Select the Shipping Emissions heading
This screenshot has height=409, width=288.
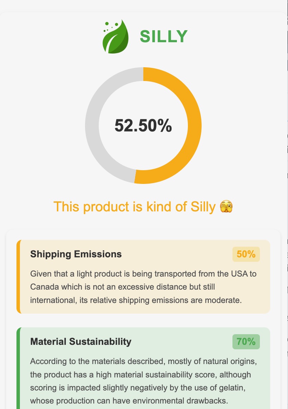[x=76, y=254]
